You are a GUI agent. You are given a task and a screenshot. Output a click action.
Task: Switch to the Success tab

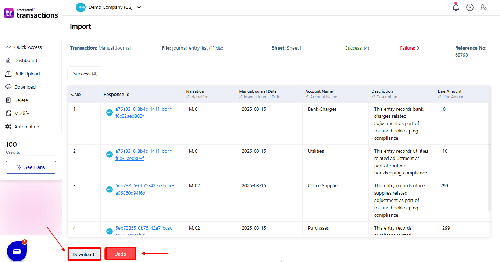click(x=85, y=73)
